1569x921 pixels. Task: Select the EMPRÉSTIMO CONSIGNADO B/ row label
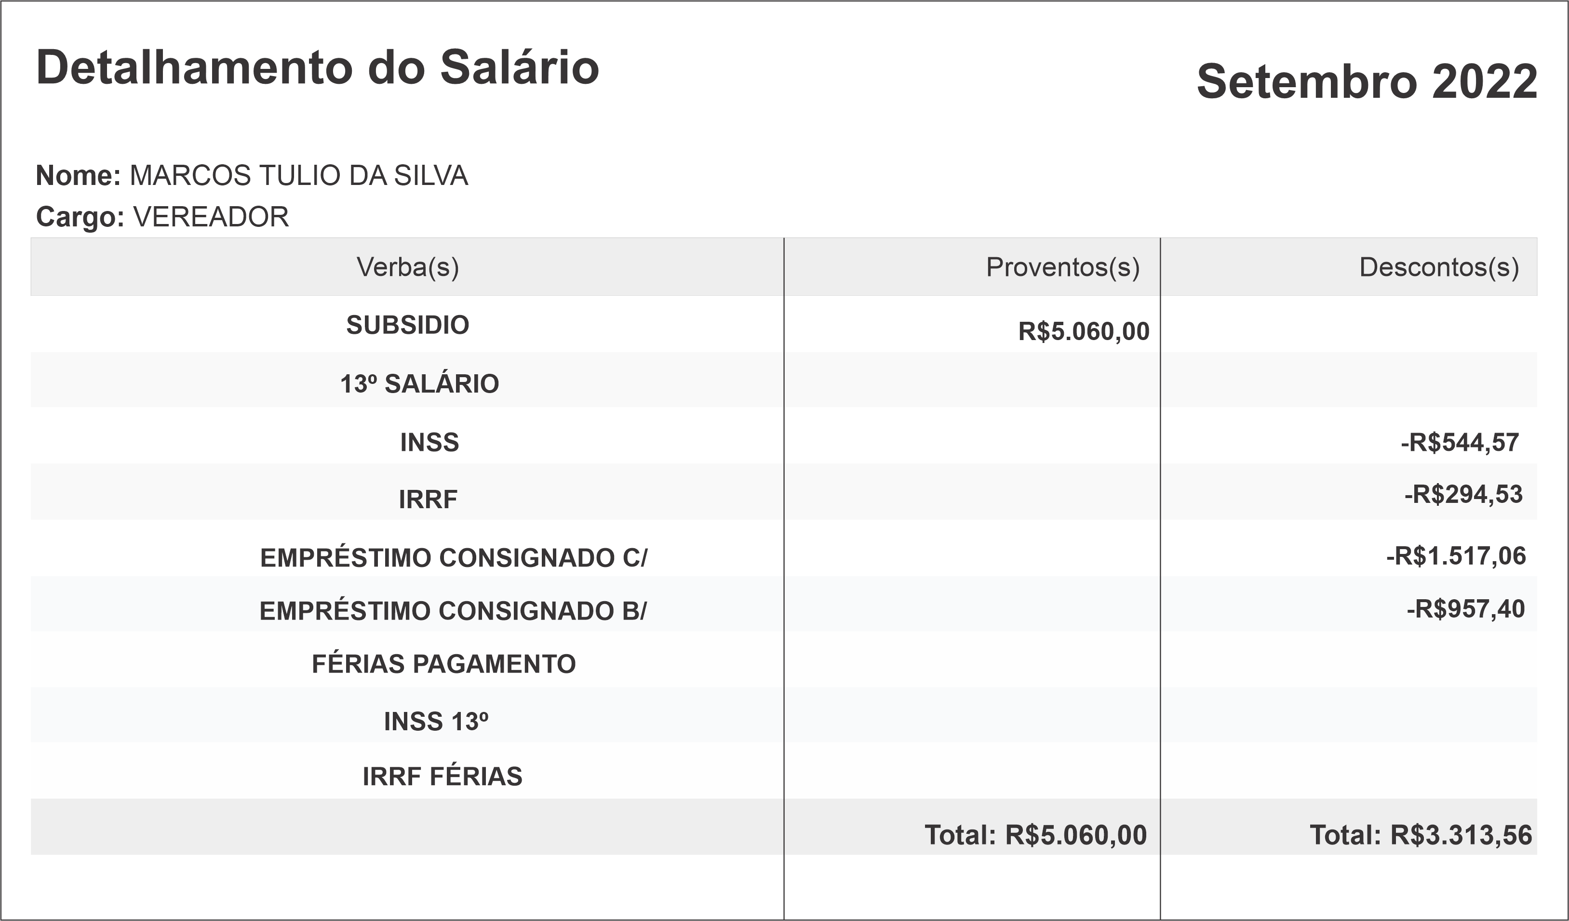pyautogui.click(x=453, y=610)
